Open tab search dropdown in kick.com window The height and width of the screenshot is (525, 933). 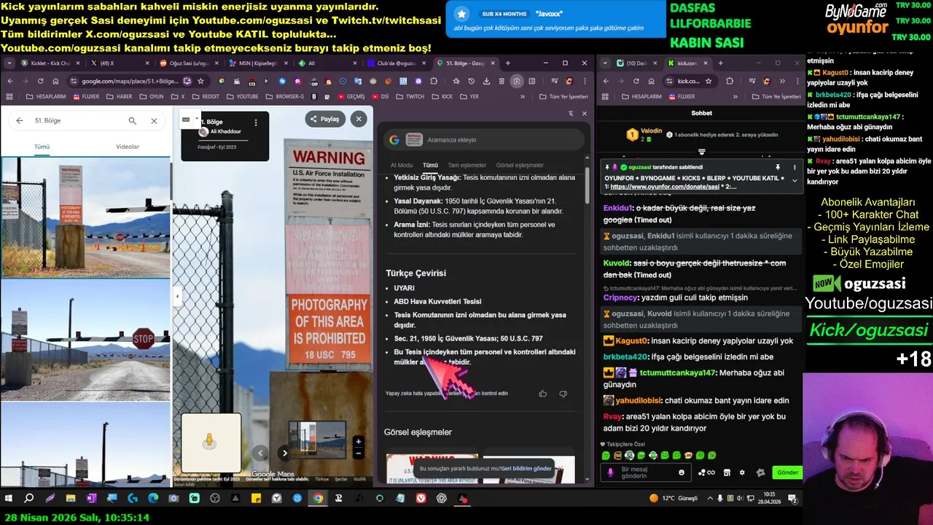pos(605,63)
